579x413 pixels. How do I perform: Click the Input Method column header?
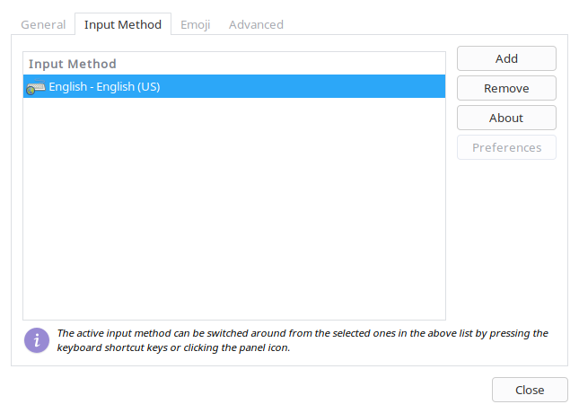(x=73, y=64)
